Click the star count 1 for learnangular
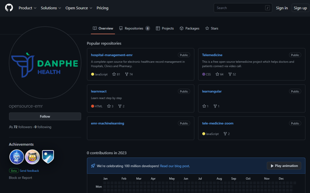 point(206,106)
